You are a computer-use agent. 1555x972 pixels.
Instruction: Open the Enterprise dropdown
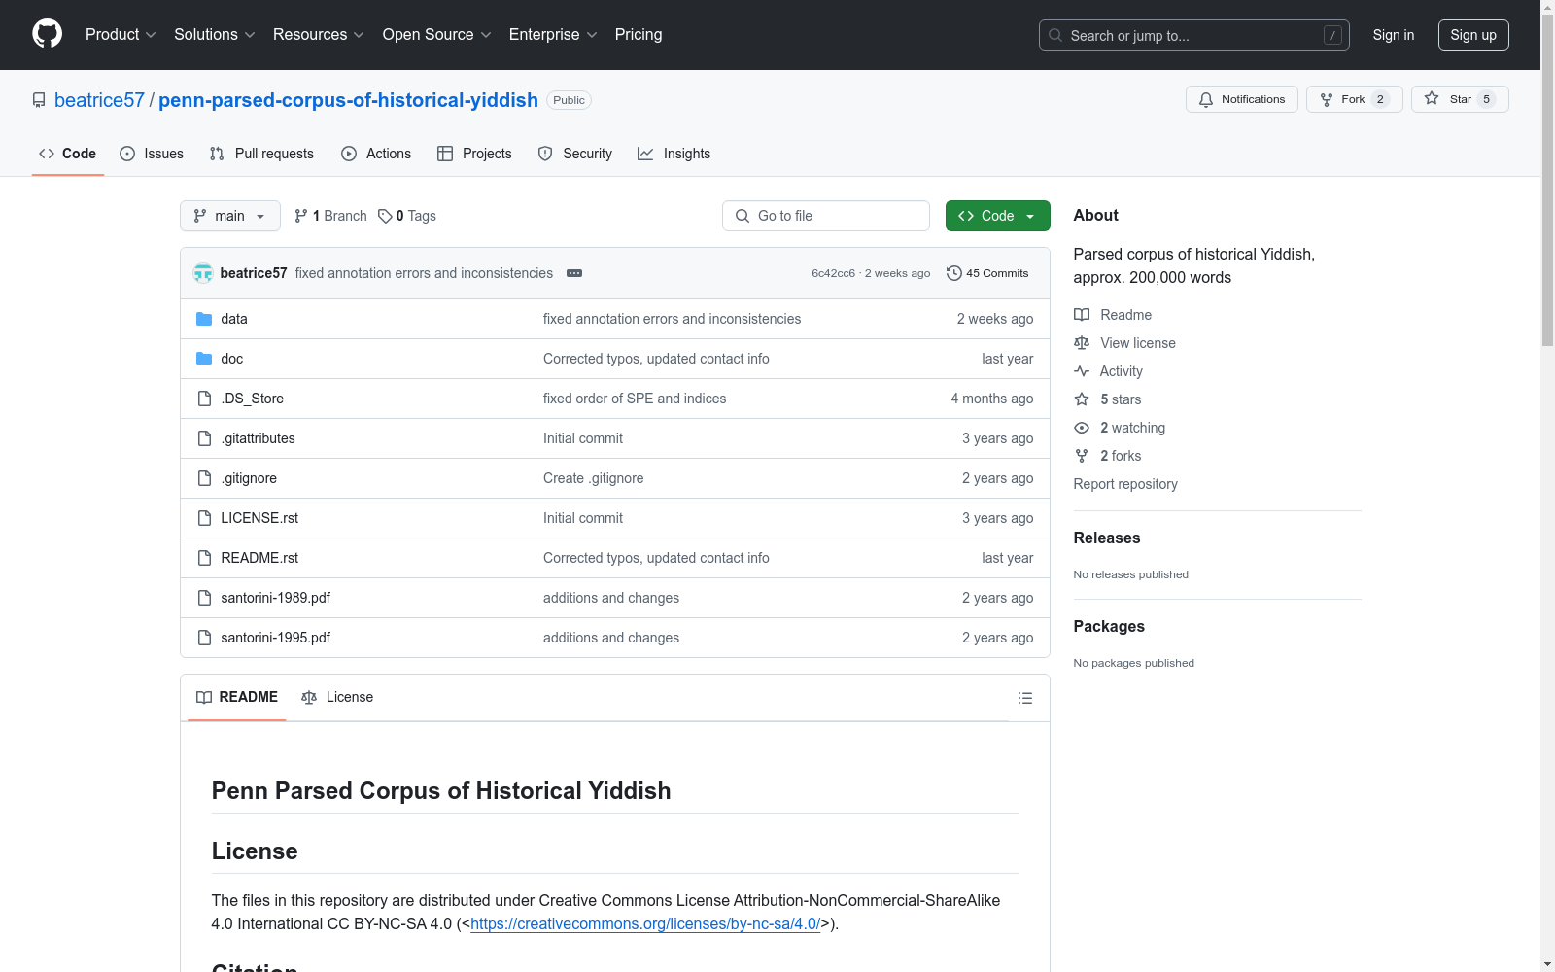click(553, 35)
